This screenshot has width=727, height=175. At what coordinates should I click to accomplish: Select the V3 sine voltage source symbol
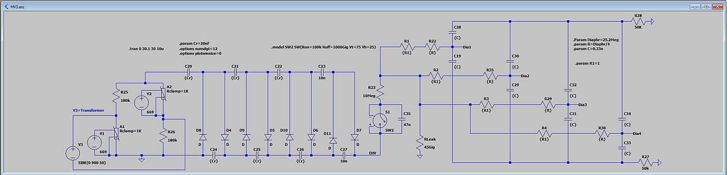click(73, 154)
